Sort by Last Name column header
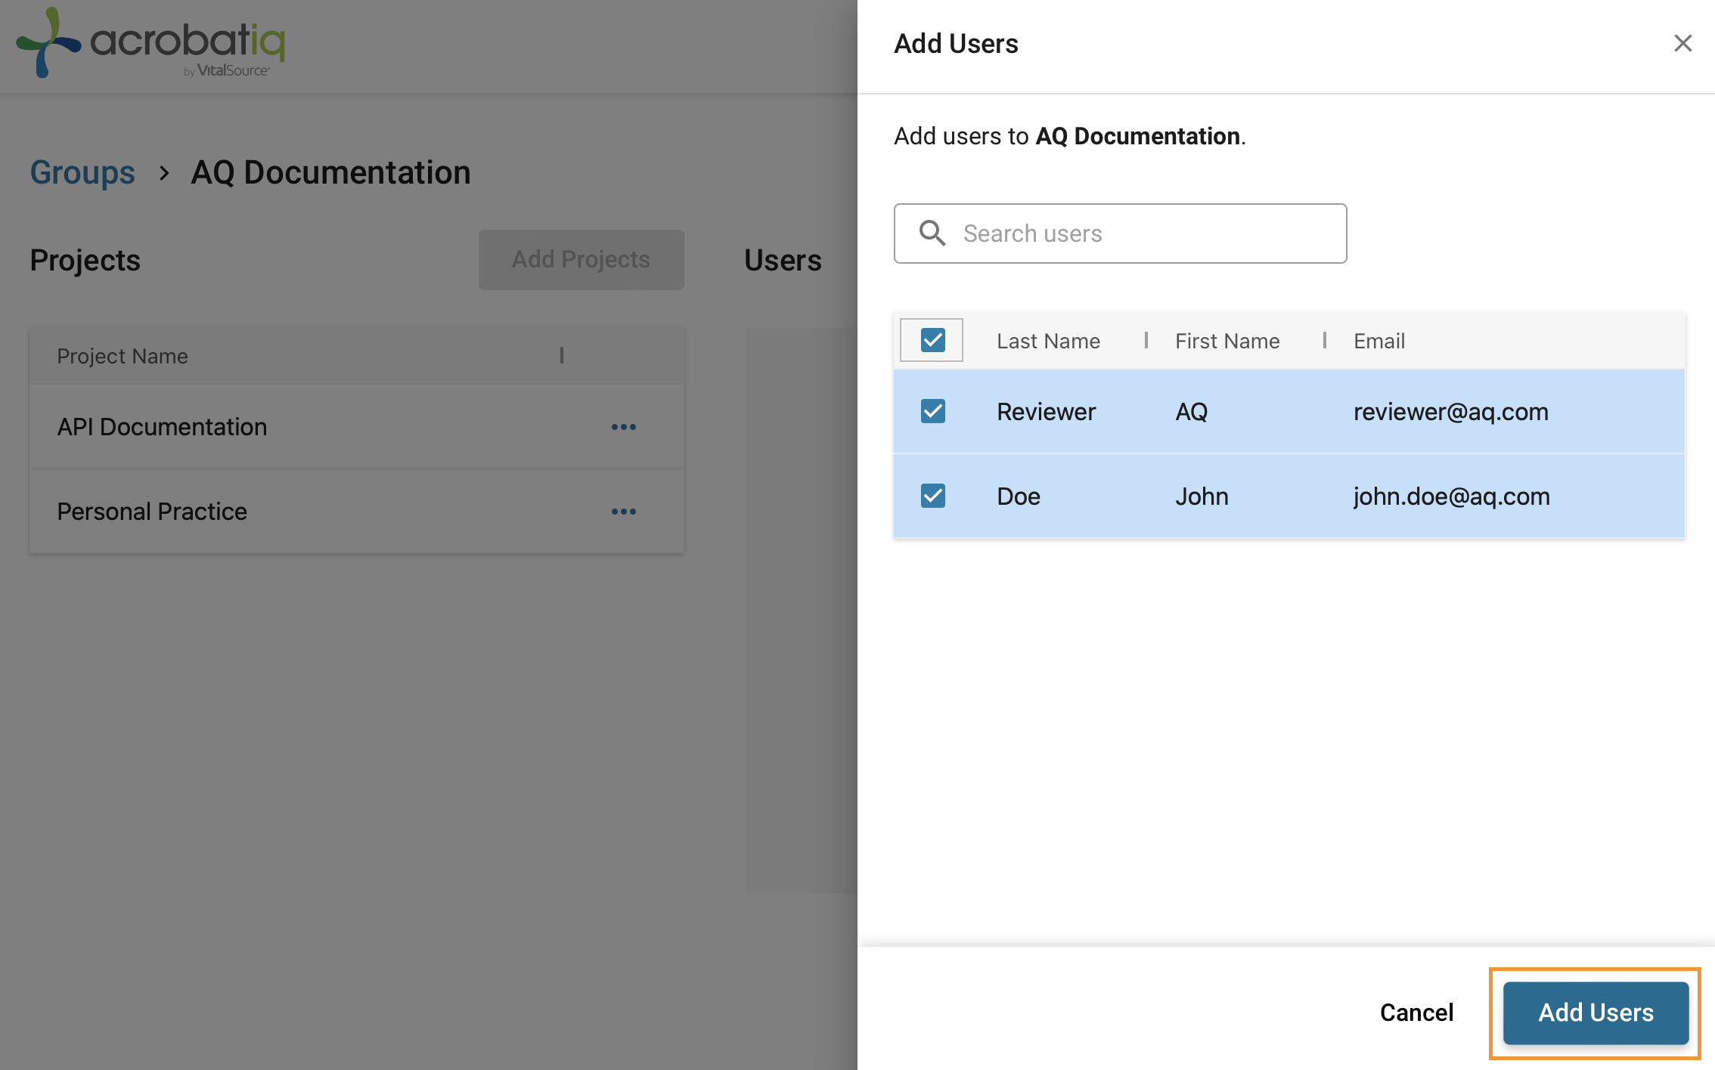1715x1070 pixels. tap(1048, 341)
